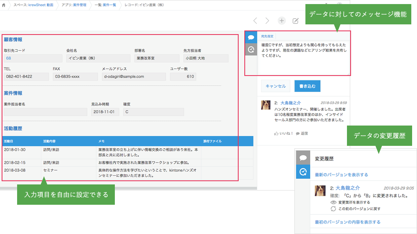The image size is (417, 234).
Task: Show changed fields eye icon
Action: [333, 202]
